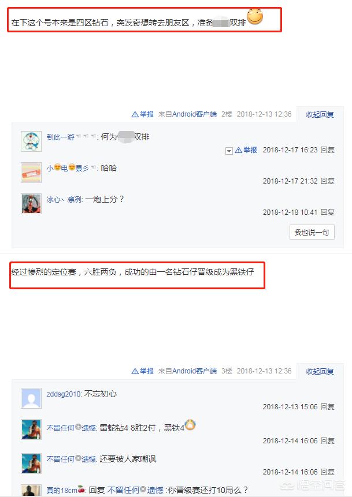This screenshot has height=497, width=352.
Task: Open avatar of user 小电景彡
Action: click(x=31, y=172)
